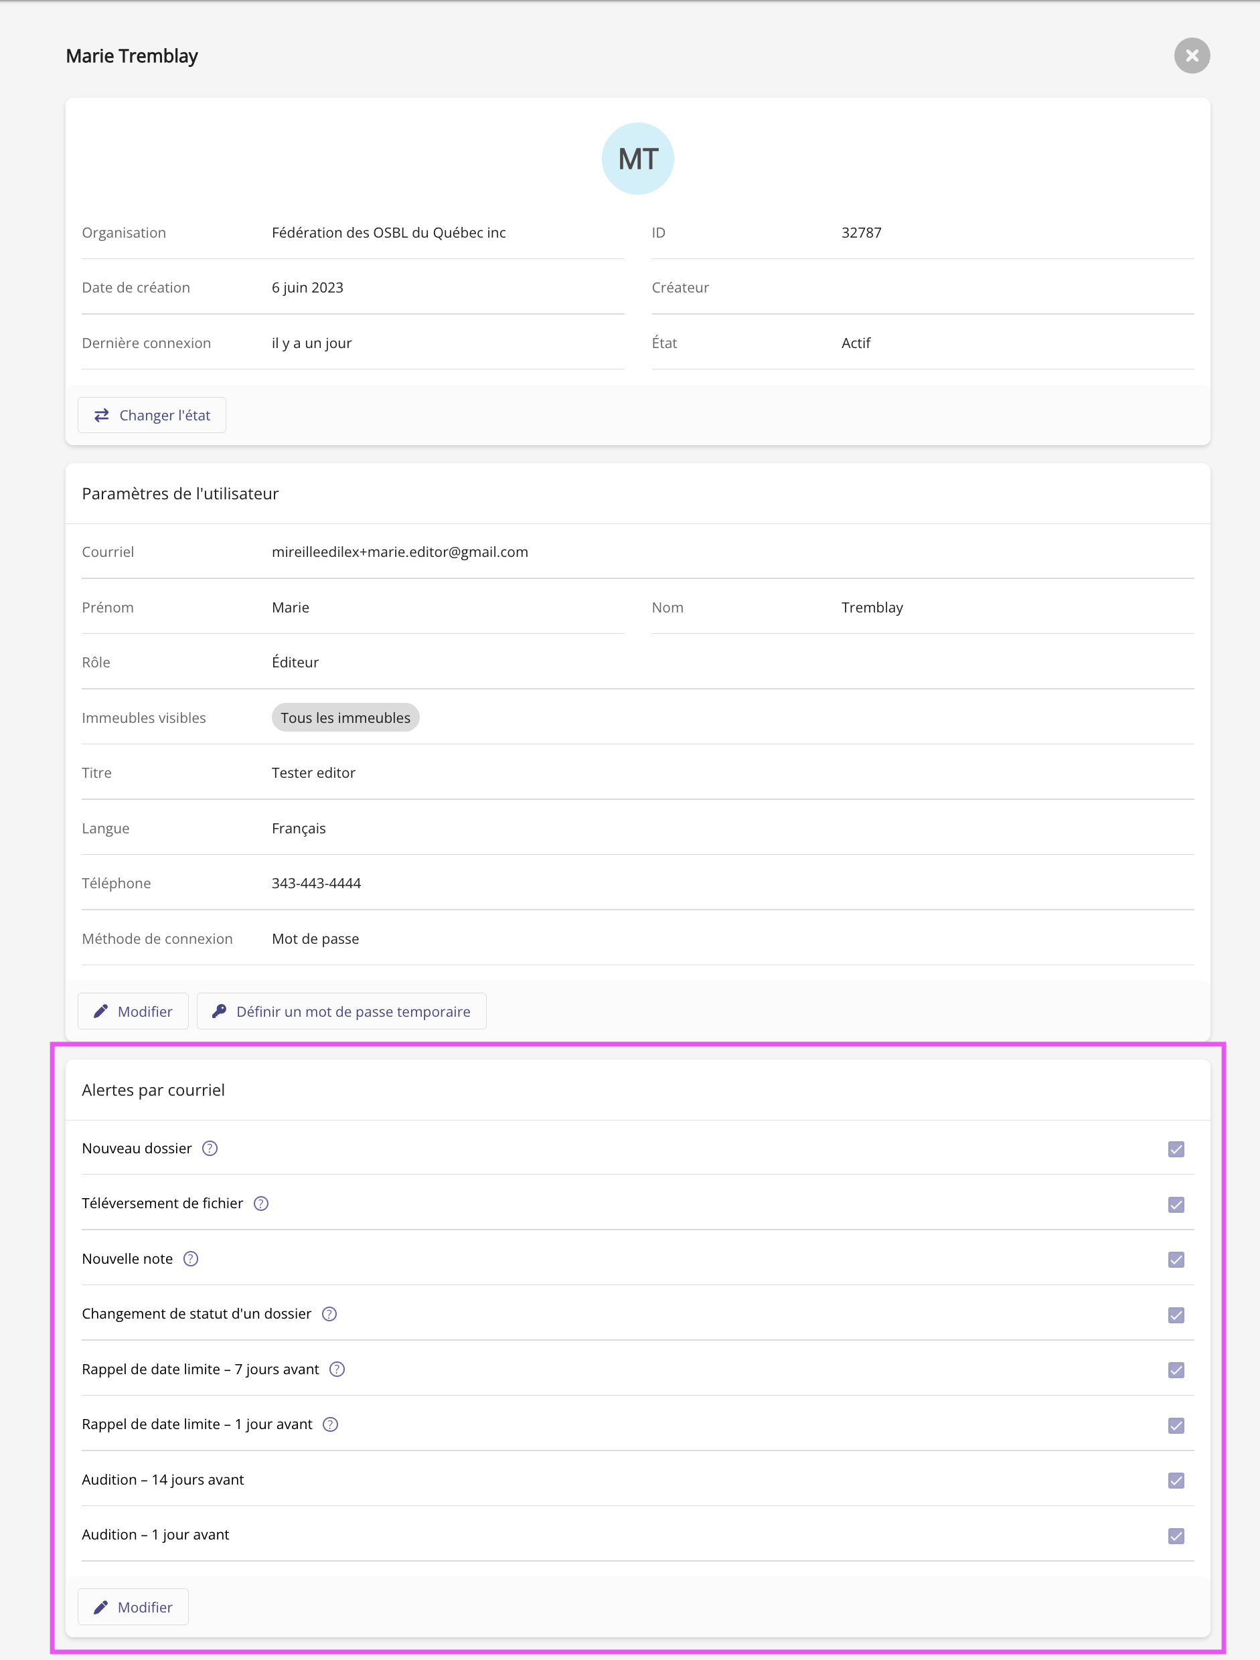The width and height of the screenshot is (1260, 1660).
Task: Click the help icon next to Téléversement de fichier
Action: (x=261, y=1203)
